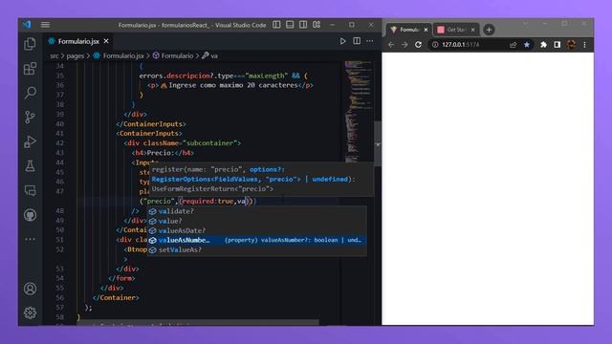Open the GitHub view in activity bar
This screenshot has height=344, width=612.
pyautogui.click(x=30, y=215)
